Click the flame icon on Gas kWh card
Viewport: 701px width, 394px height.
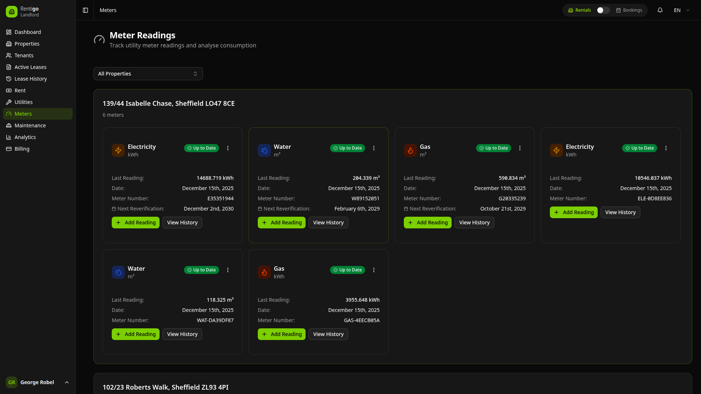click(x=264, y=272)
